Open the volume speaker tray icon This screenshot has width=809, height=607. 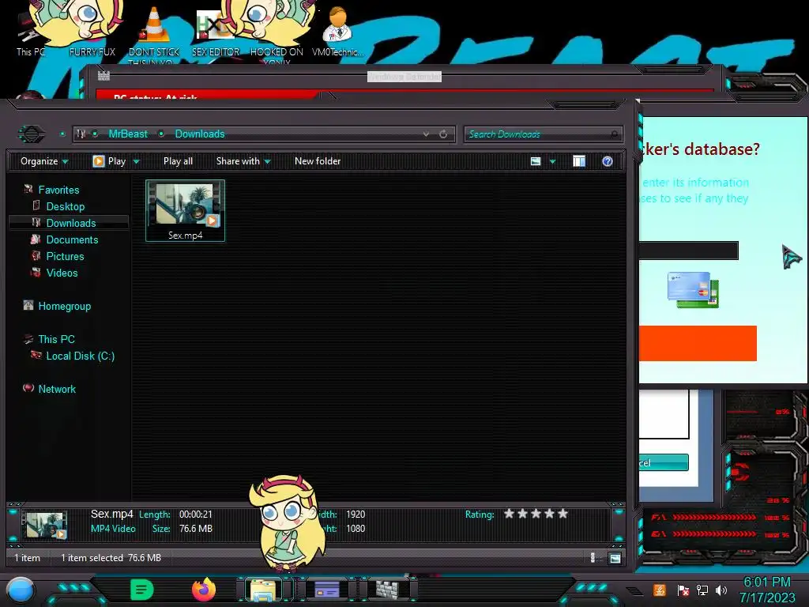point(721,590)
